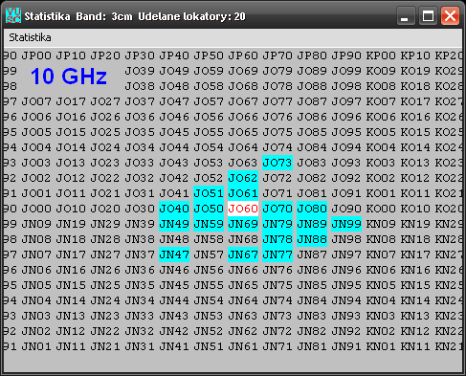
Task: Click the KP10 locator cell
Action: (415, 55)
